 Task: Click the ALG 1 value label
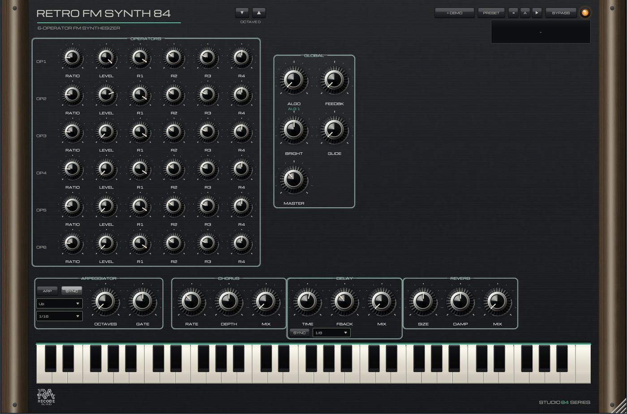point(294,109)
